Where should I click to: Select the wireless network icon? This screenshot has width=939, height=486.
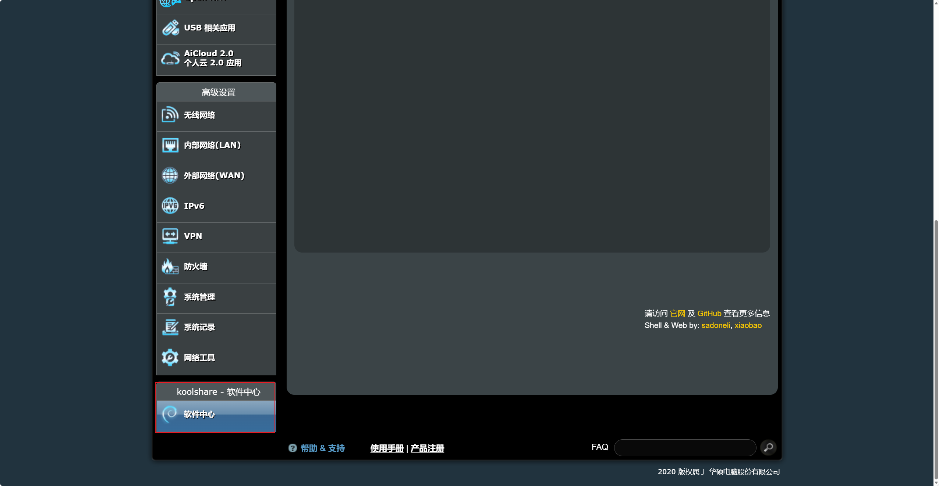pos(170,115)
